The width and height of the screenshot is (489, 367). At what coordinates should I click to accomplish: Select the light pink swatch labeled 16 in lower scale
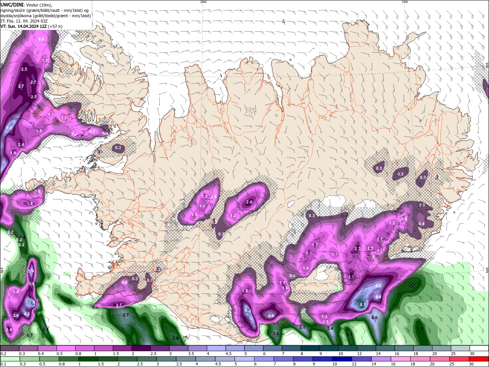401,359
